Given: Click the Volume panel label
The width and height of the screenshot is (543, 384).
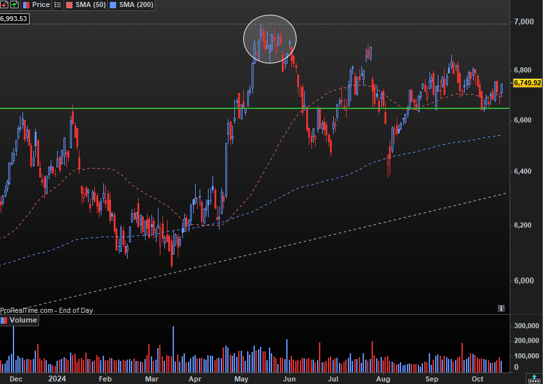Looking at the screenshot, I should click(19, 320).
